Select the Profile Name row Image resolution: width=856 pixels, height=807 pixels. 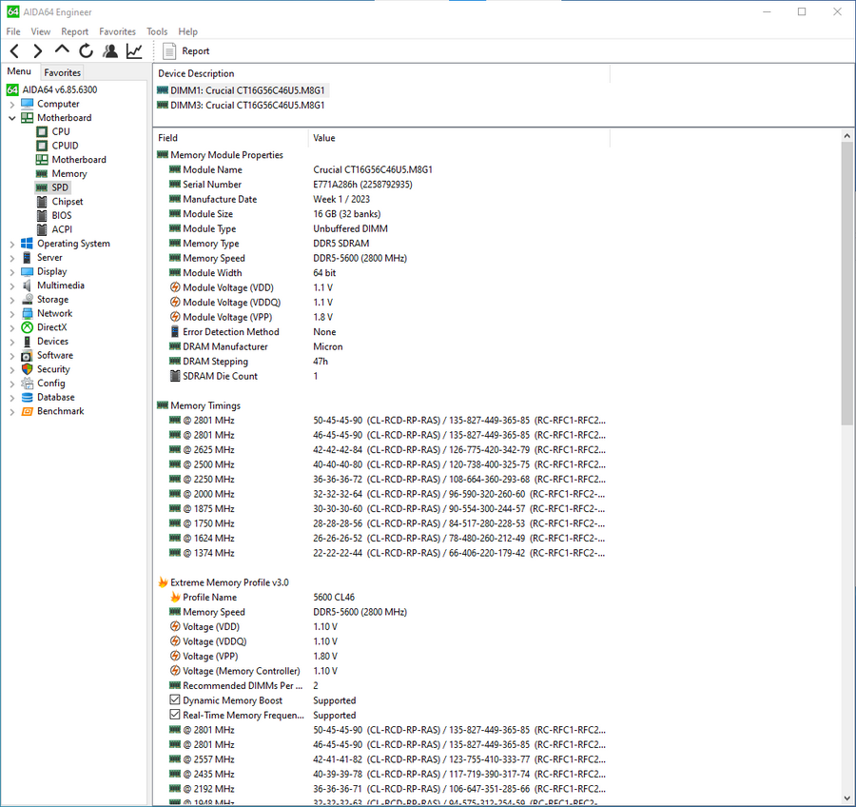click(381, 598)
